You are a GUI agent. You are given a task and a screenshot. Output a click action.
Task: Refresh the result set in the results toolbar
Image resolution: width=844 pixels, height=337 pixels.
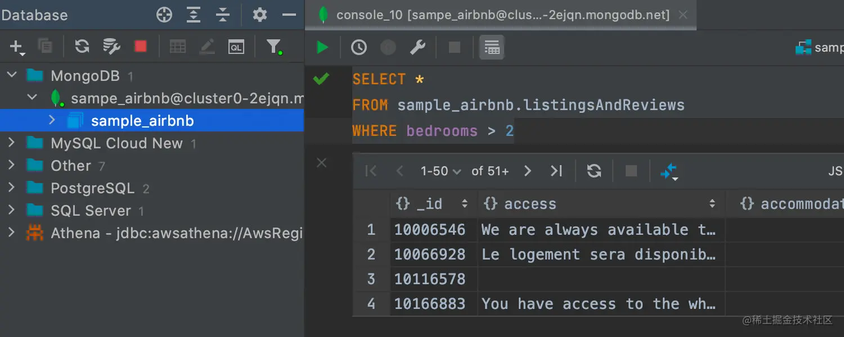pos(594,171)
